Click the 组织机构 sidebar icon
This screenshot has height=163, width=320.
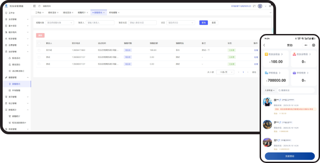(x=6, y=32)
